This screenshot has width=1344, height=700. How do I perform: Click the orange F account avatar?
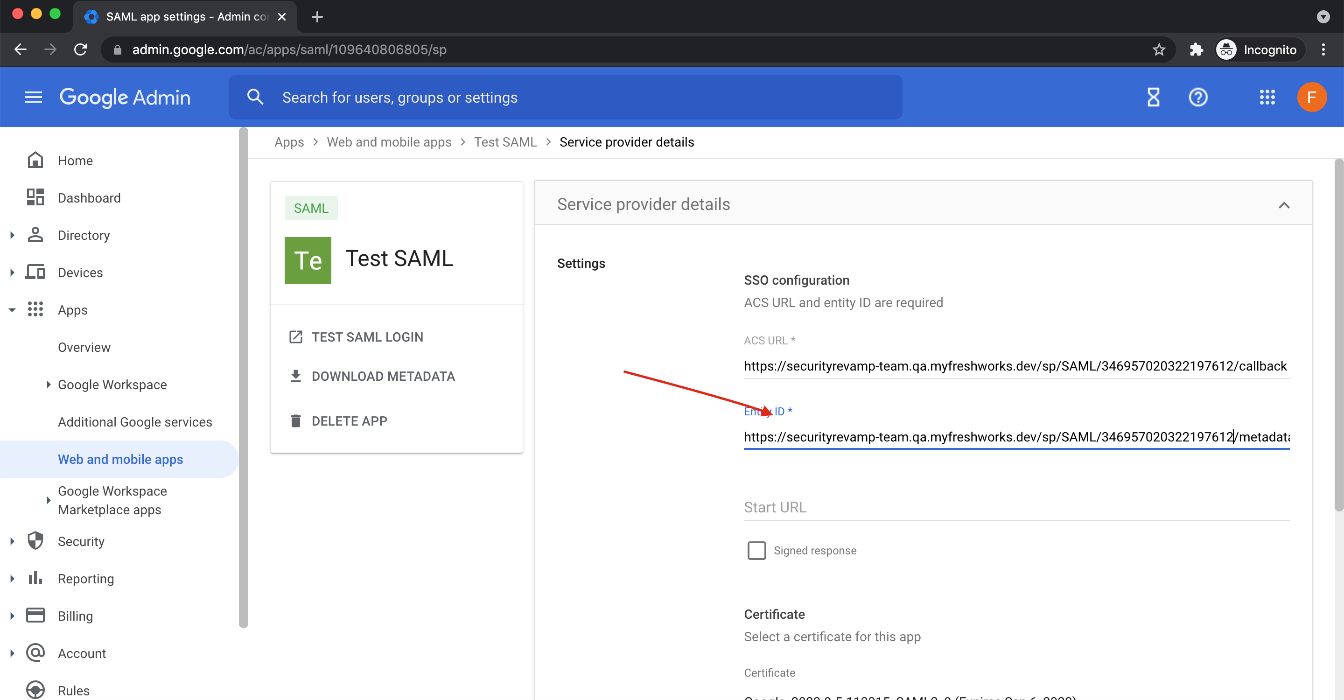(x=1311, y=97)
